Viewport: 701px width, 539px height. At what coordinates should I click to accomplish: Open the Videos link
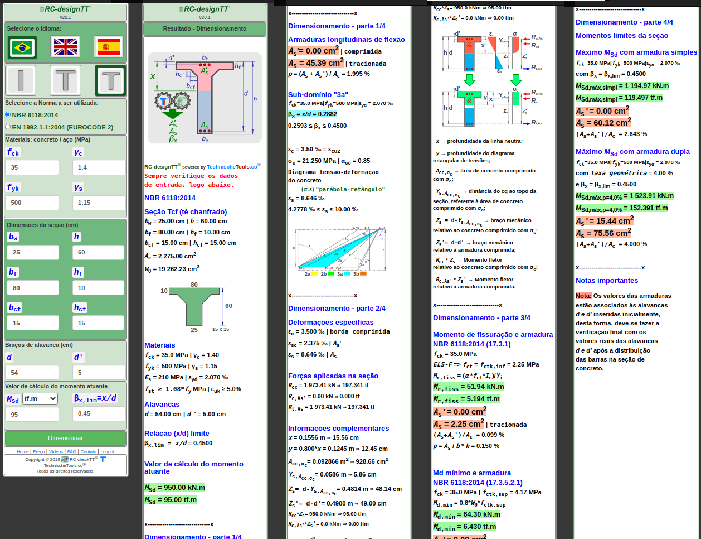(x=56, y=451)
